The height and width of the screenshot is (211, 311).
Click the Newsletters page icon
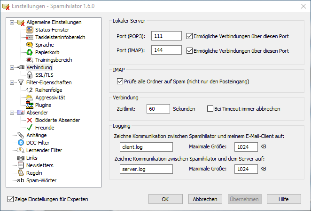21,165
